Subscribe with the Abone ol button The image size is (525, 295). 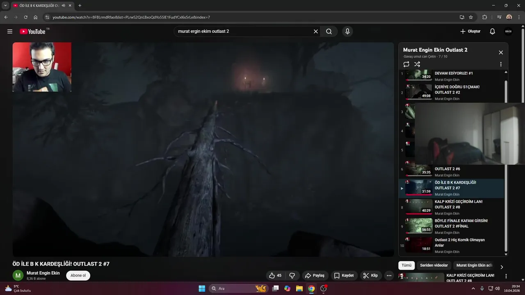tap(78, 275)
